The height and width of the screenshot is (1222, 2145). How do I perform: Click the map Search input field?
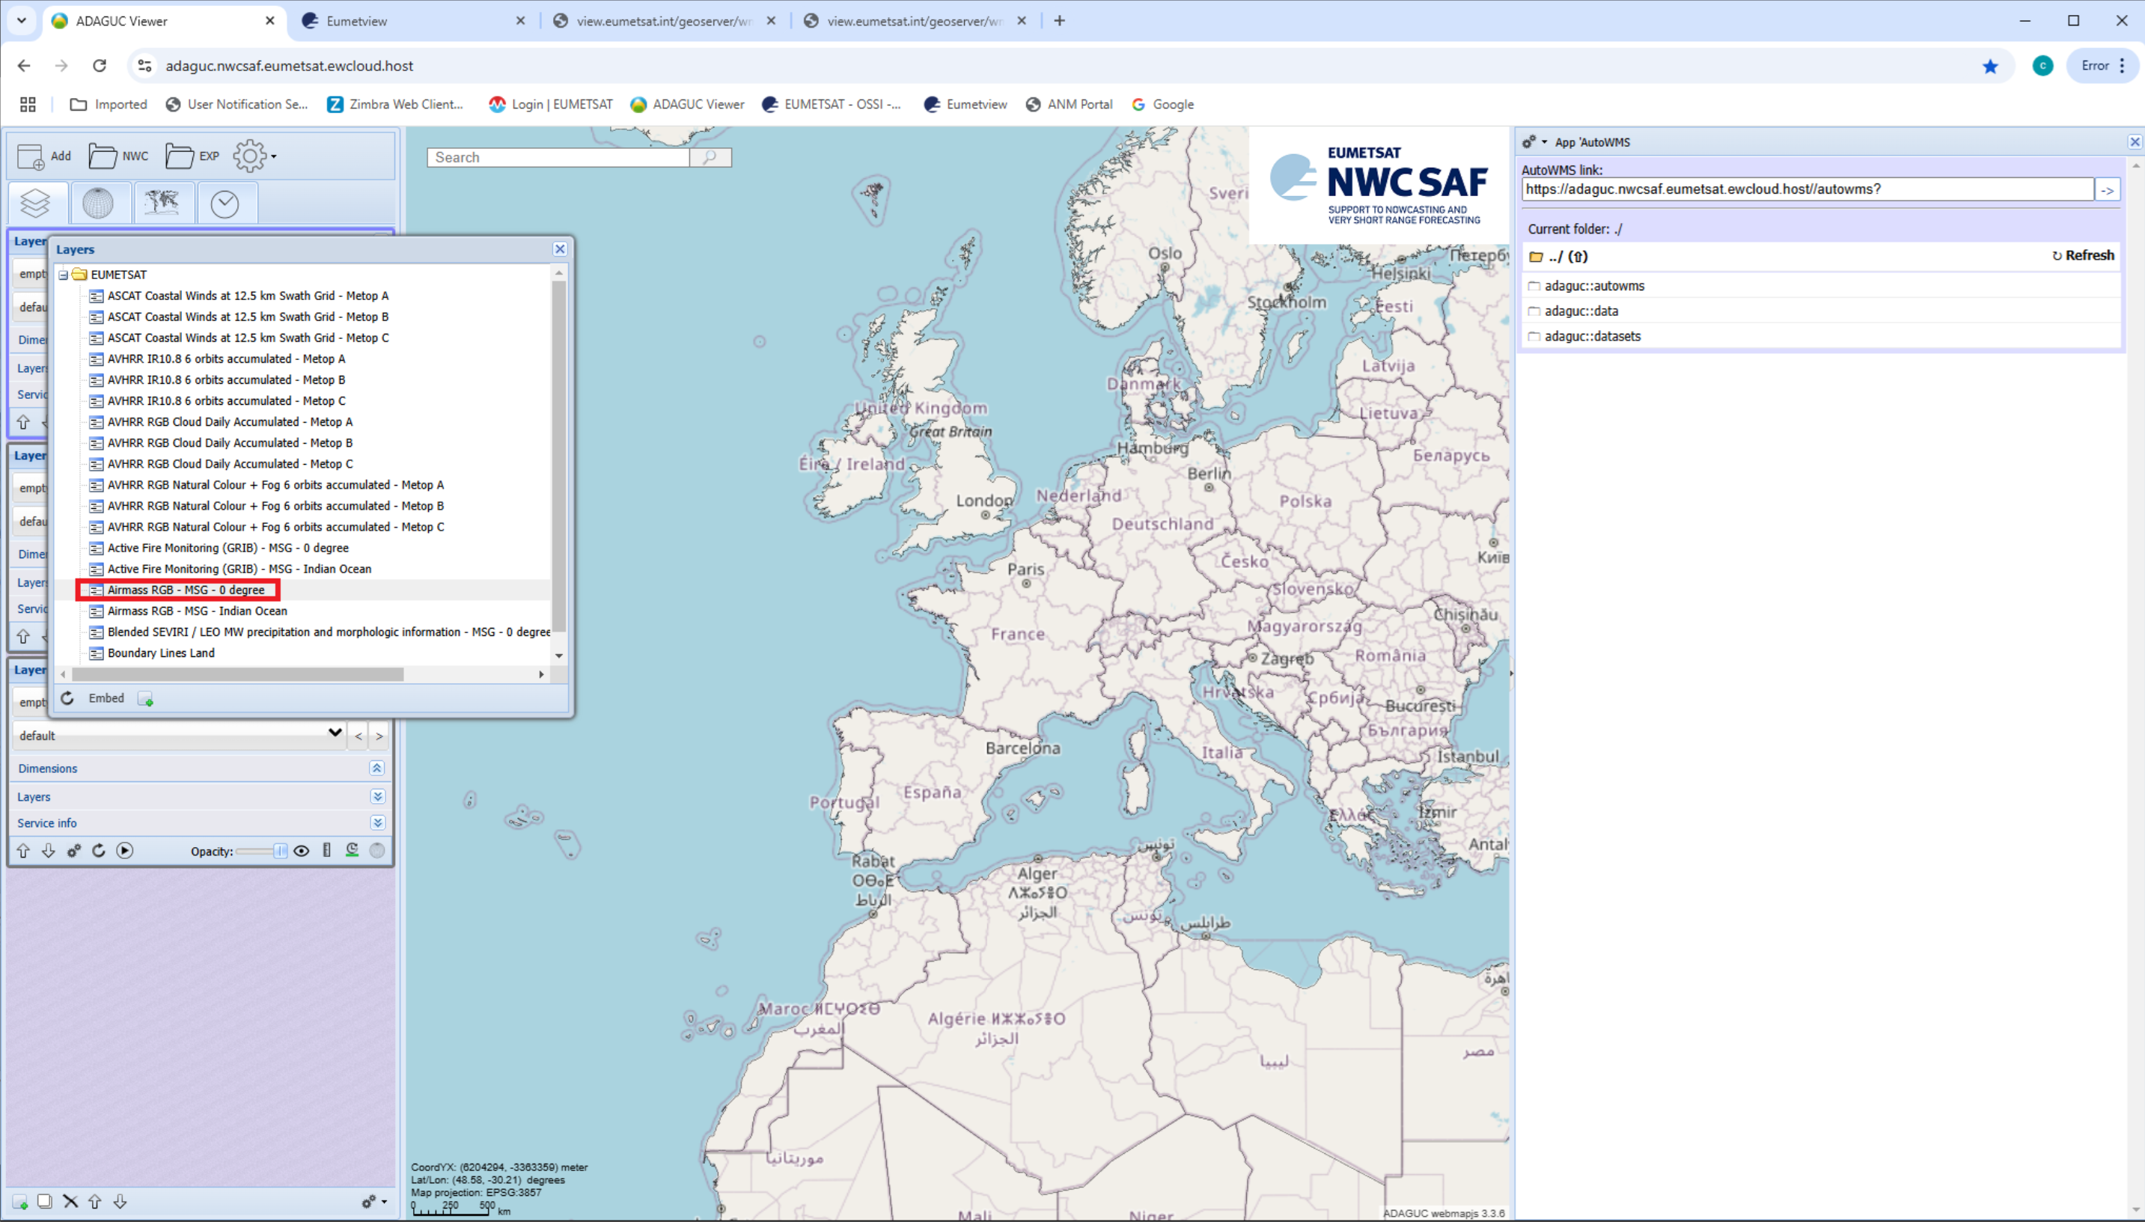[x=558, y=157]
